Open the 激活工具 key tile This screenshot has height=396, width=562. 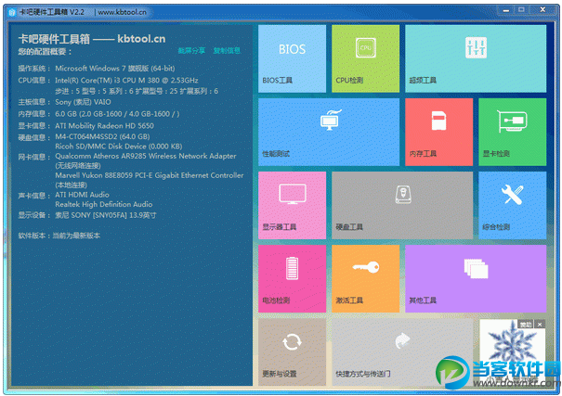click(x=366, y=278)
